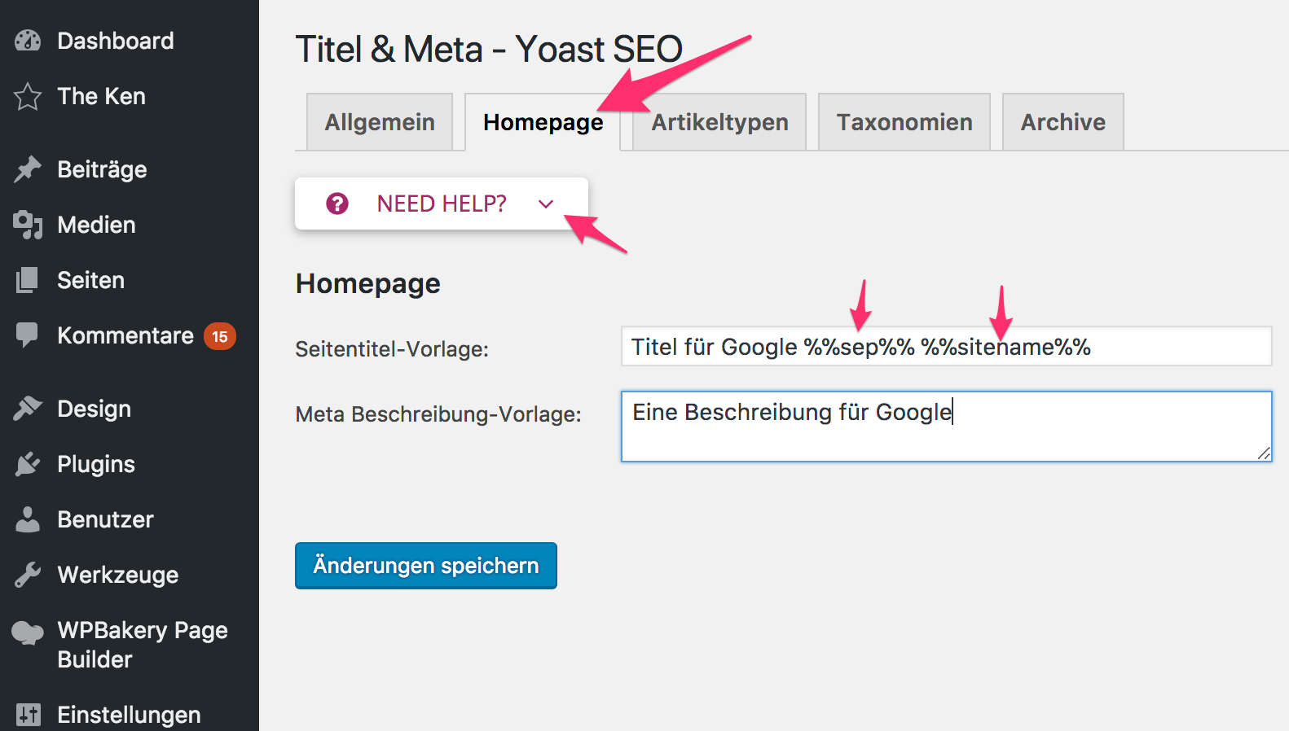Click the Medien media icon

(x=28, y=225)
